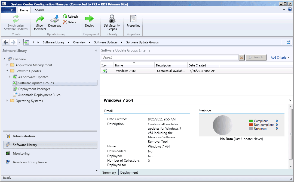Click the details pane vertical scrollbar
This screenshot has width=294, height=182.
[x=291, y=134]
